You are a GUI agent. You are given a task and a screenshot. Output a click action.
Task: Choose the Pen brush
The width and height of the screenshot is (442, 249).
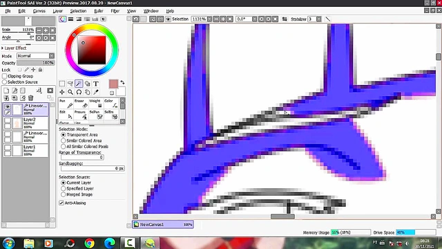(66, 104)
